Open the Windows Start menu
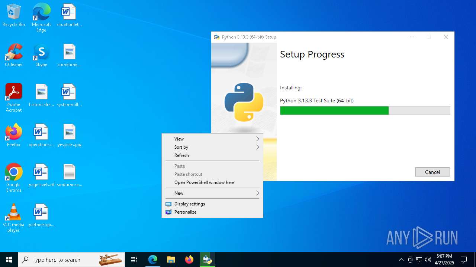This screenshot has height=267, width=476. tap(9, 260)
